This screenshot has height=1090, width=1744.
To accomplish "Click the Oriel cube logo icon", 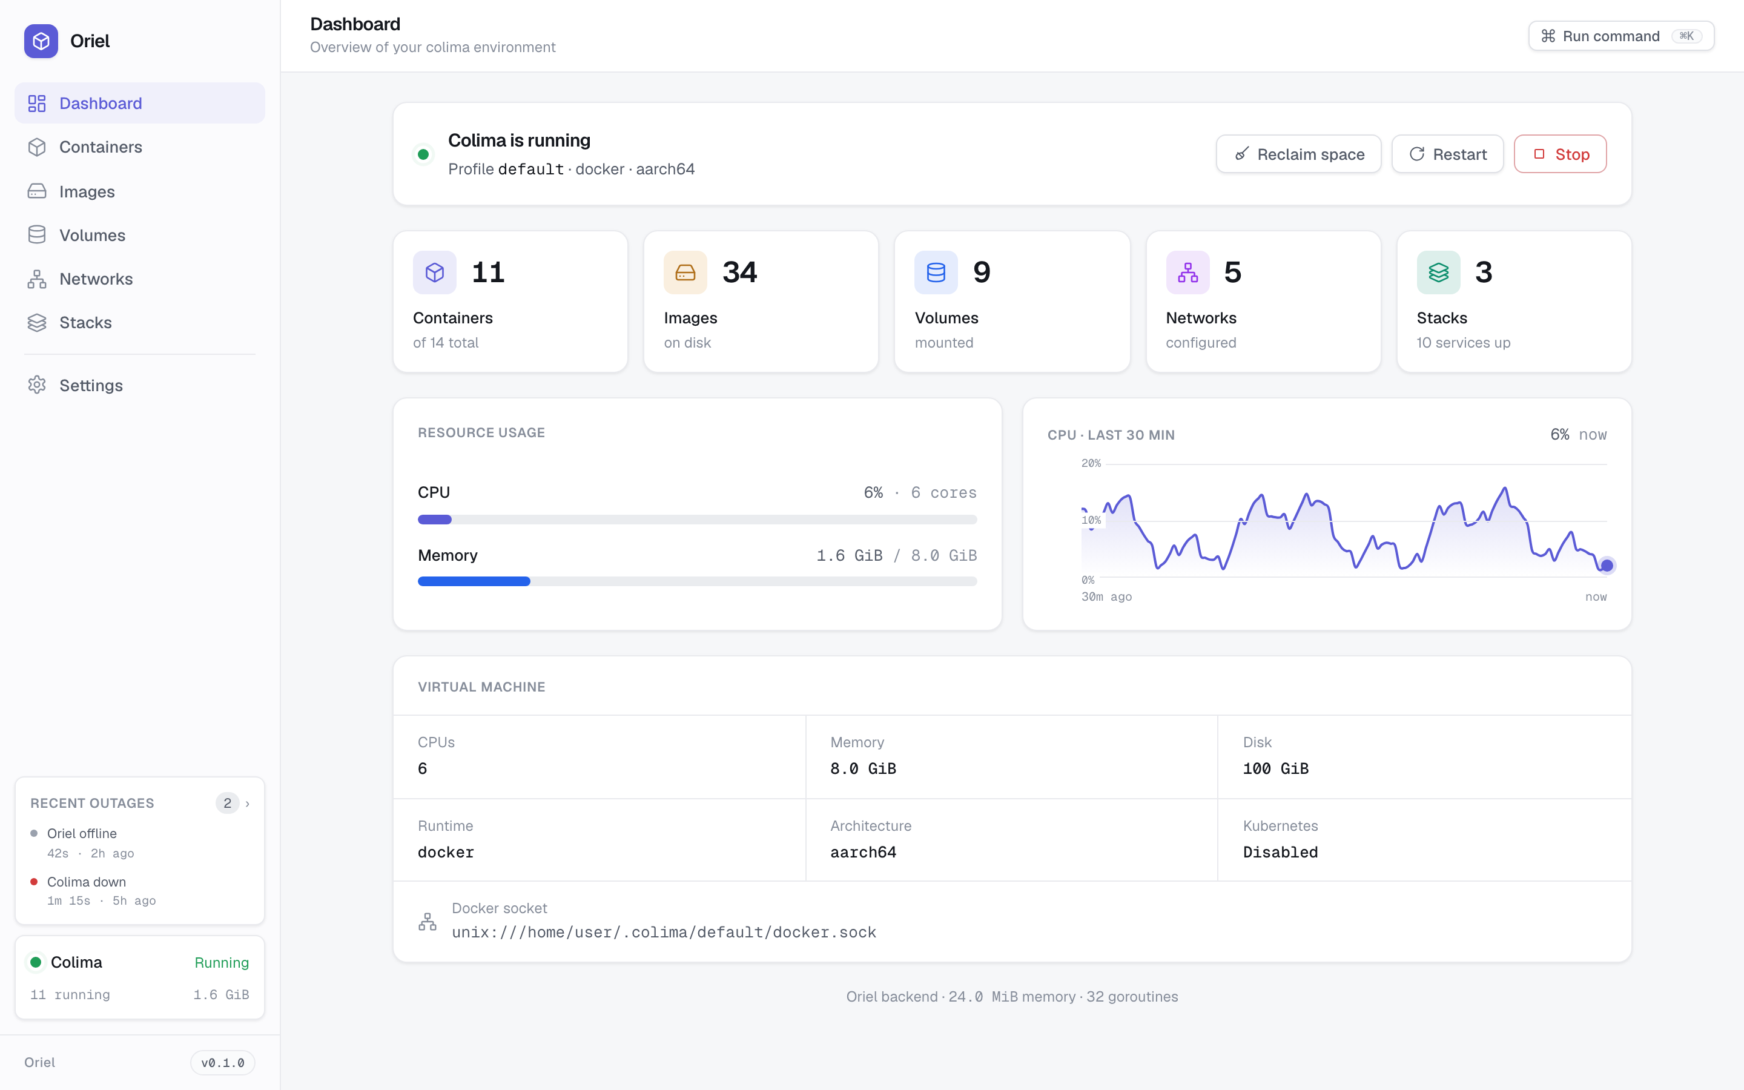I will 41,41.
